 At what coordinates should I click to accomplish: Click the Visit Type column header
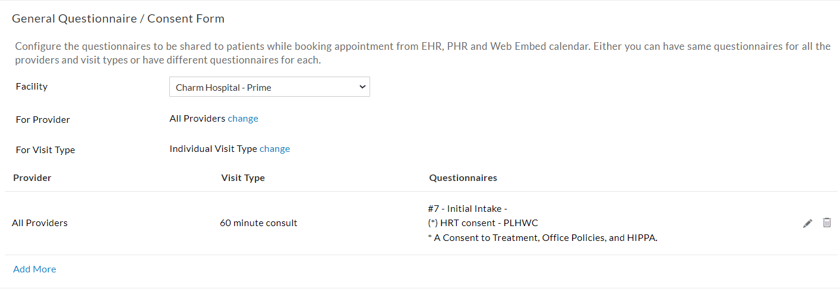(243, 177)
